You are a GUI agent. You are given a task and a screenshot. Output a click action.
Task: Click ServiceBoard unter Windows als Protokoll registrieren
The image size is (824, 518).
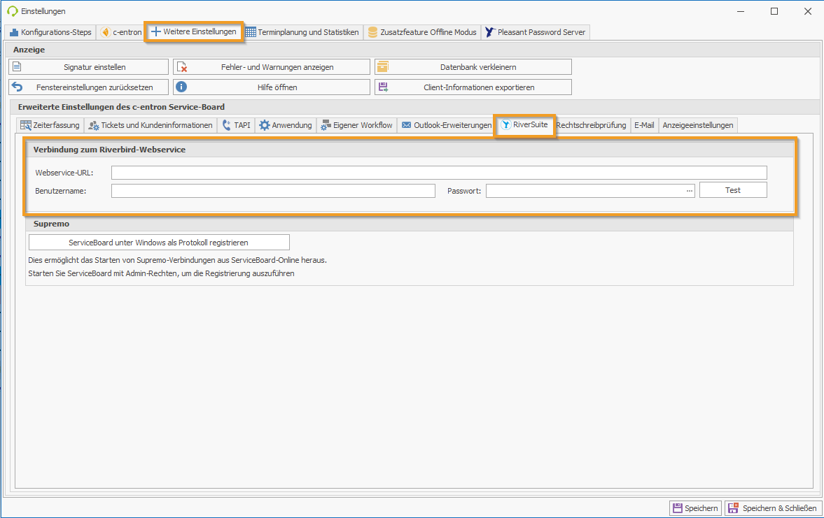[158, 243]
